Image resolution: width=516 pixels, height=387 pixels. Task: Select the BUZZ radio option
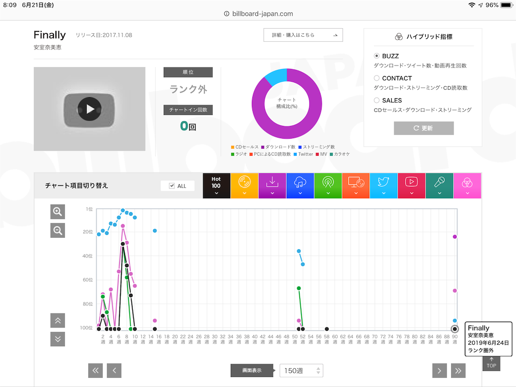[376, 56]
